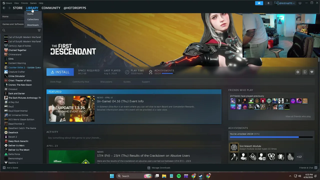Go forward with the right arrow

[x=9, y=8]
